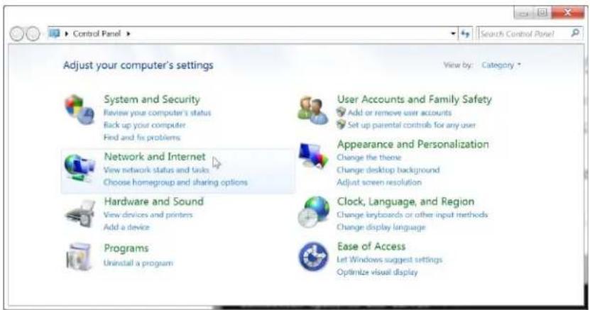
Task: Click View devices and printers
Action: tap(148, 215)
